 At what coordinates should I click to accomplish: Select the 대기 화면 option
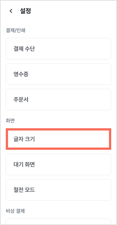59,165
